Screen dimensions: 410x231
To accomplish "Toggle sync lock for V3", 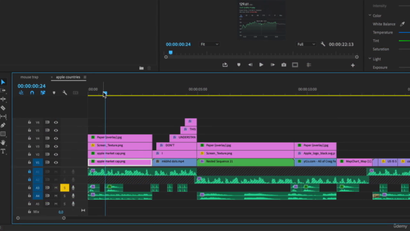I will coord(47,146).
